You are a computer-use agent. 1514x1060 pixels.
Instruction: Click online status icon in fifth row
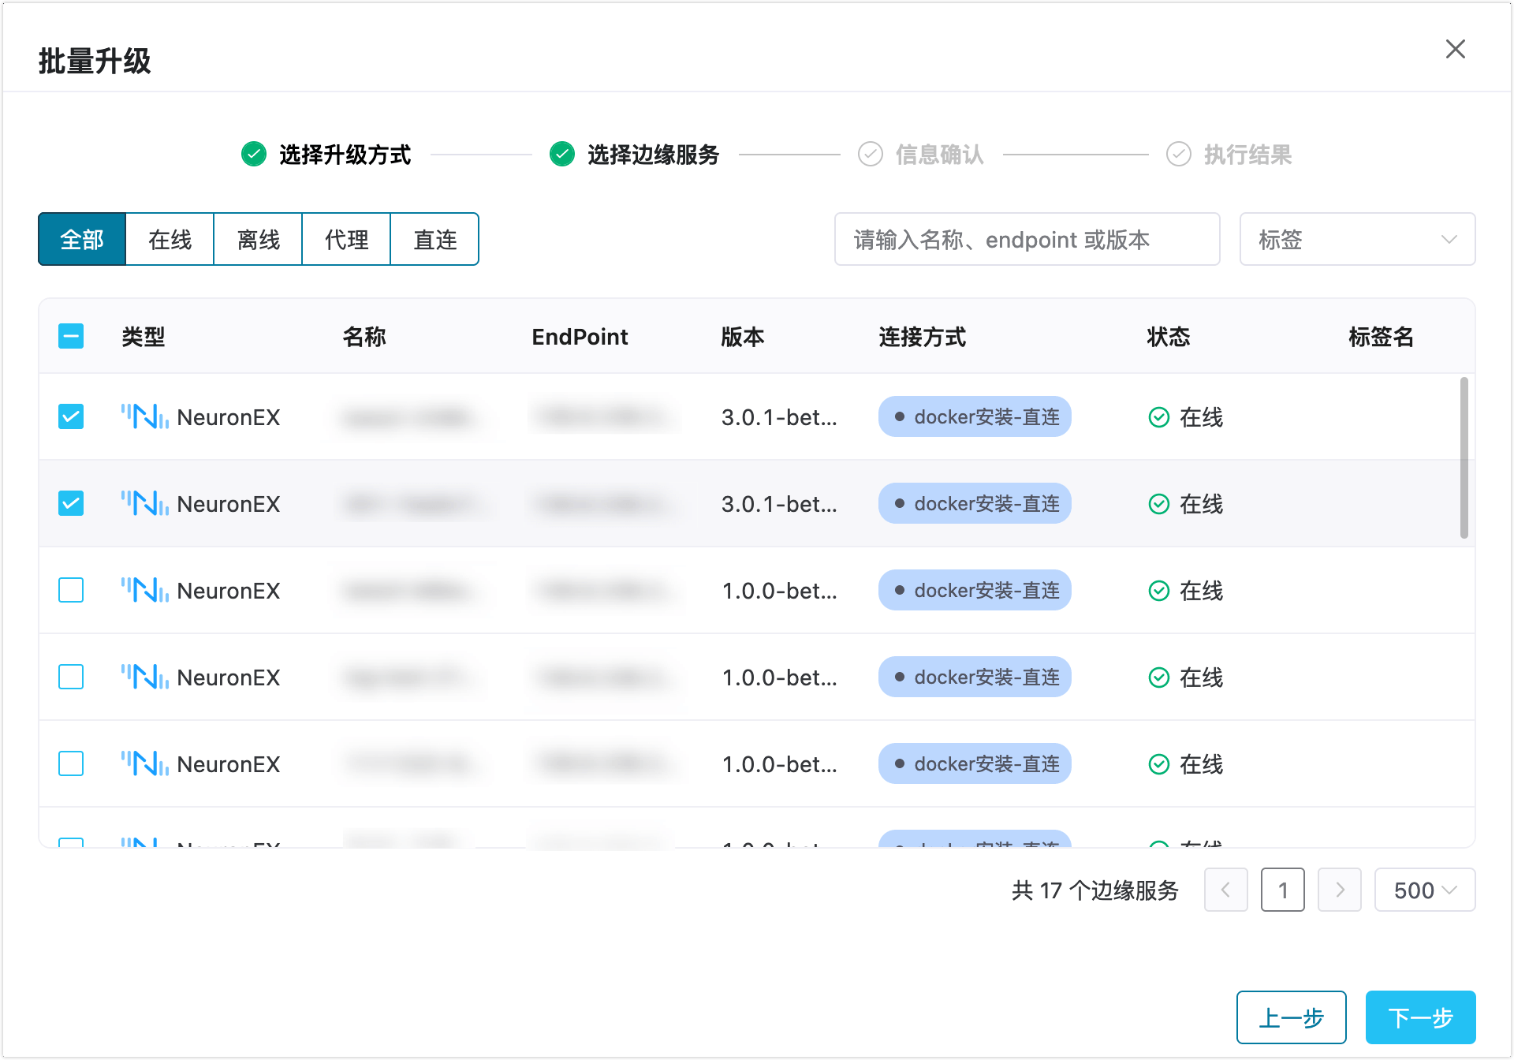(1158, 764)
